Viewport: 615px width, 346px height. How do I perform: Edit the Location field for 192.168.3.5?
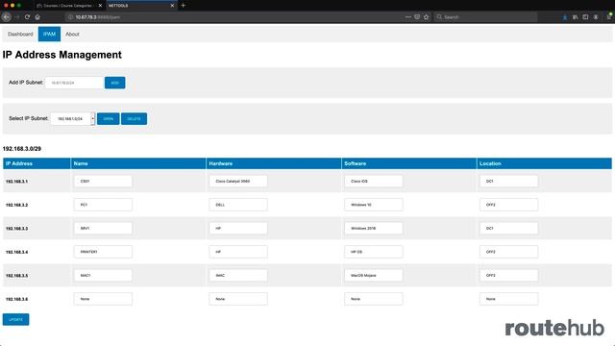[x=508, y=276]
